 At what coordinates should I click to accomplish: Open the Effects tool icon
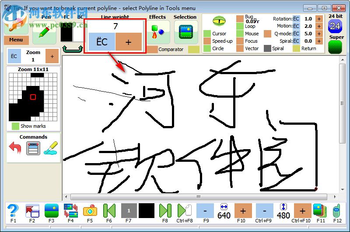[x=158, y=32]
